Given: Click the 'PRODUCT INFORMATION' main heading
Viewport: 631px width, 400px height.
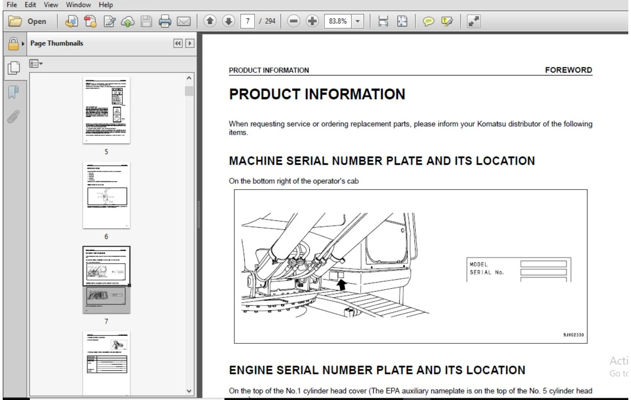Looking at the screenshot, I should point(317,94).
